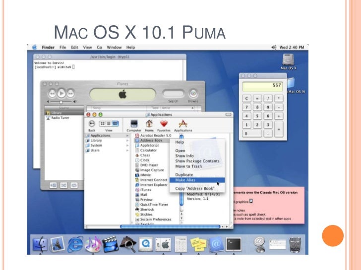Screen dimensions: 361x270
Task: Select Acrobat Reader 5.0 in list
Action: (153, 135)
